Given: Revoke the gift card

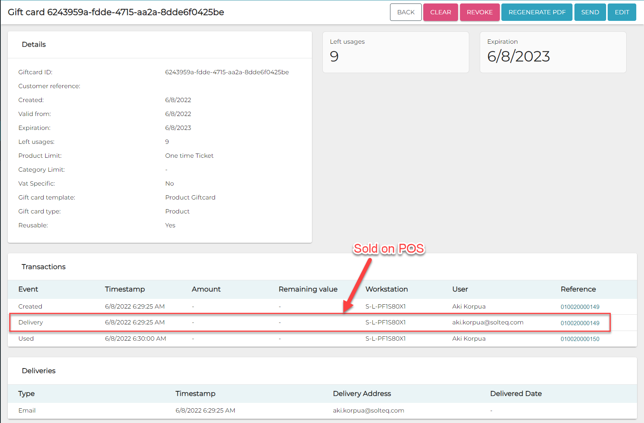Looking at the screenshot, I should coord(479,12).
